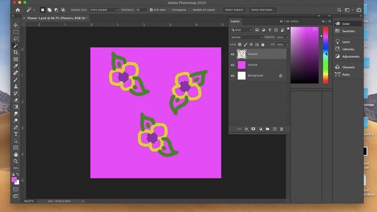Select Intersect with Selection mode

coord(63,10)
